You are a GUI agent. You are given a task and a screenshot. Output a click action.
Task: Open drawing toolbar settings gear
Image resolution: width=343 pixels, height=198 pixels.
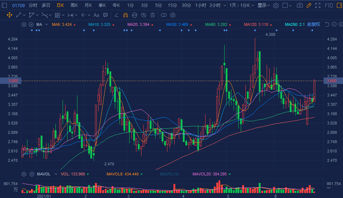tap(173, 15)
